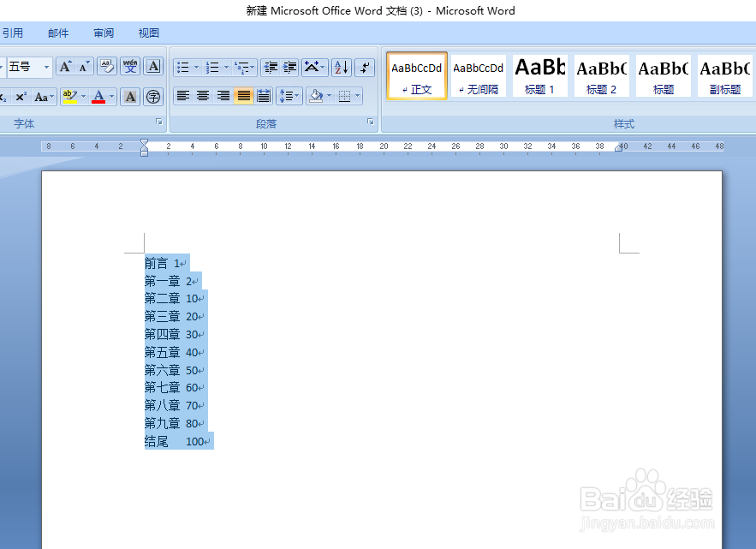Apply paragraph shading with the paint bucket
756x549 pixels.
point(316,96)
